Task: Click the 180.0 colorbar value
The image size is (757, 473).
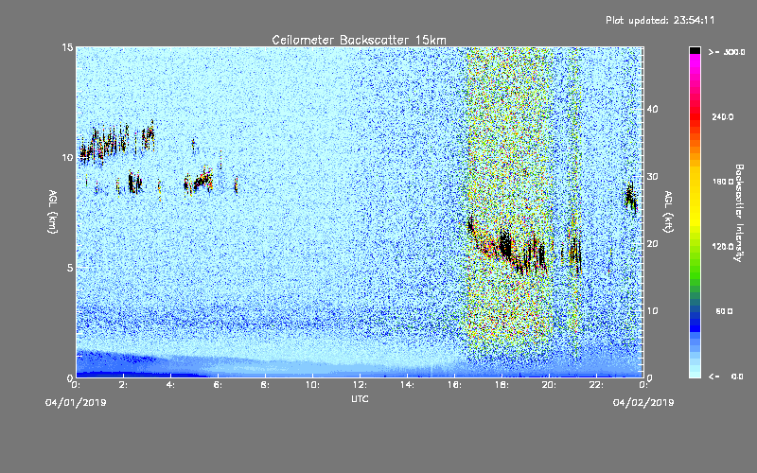Action: click(723, 182)
